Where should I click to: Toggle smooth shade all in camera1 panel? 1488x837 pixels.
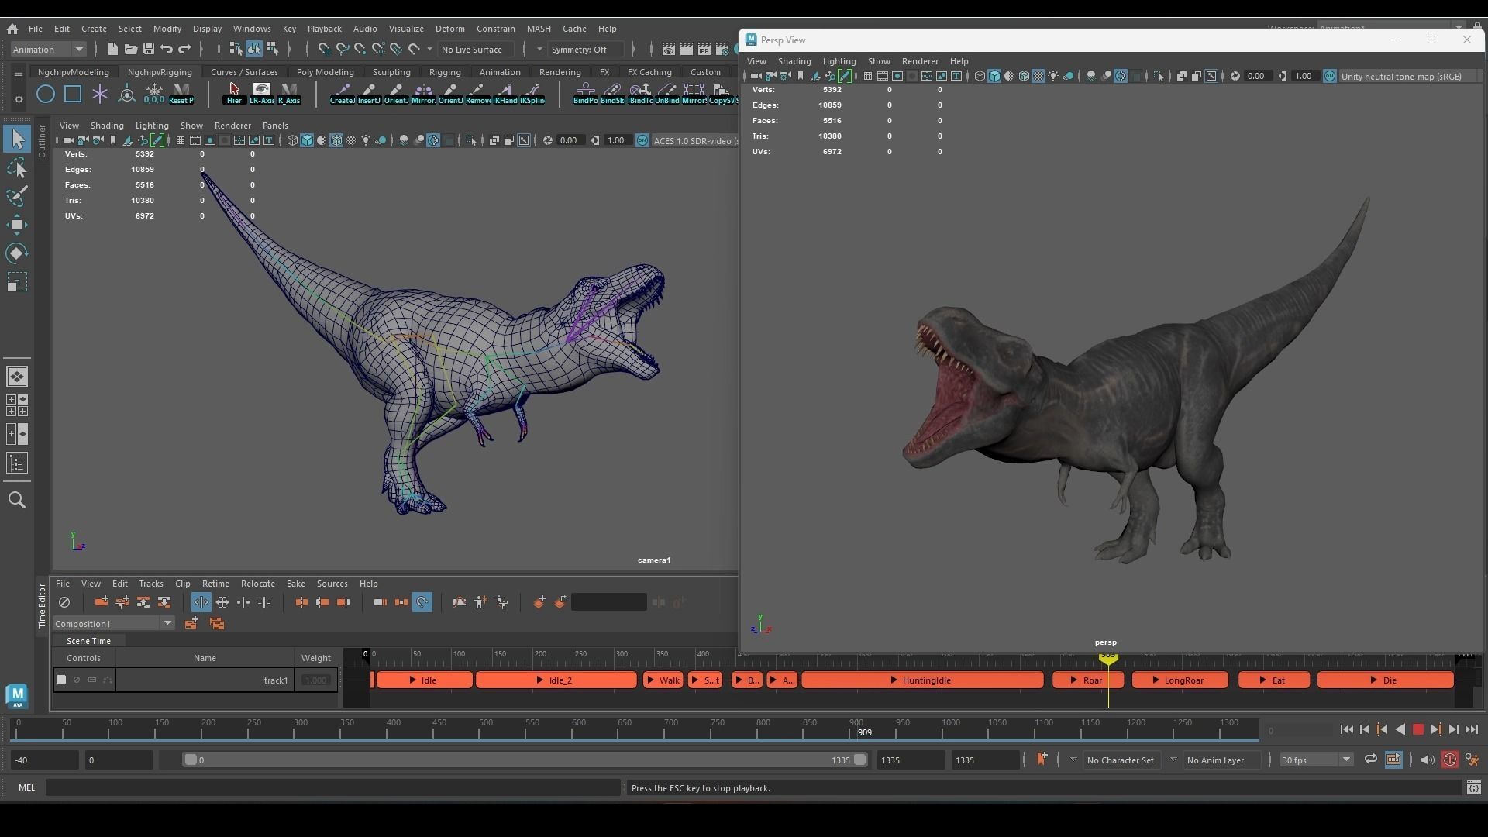[307, 141]
